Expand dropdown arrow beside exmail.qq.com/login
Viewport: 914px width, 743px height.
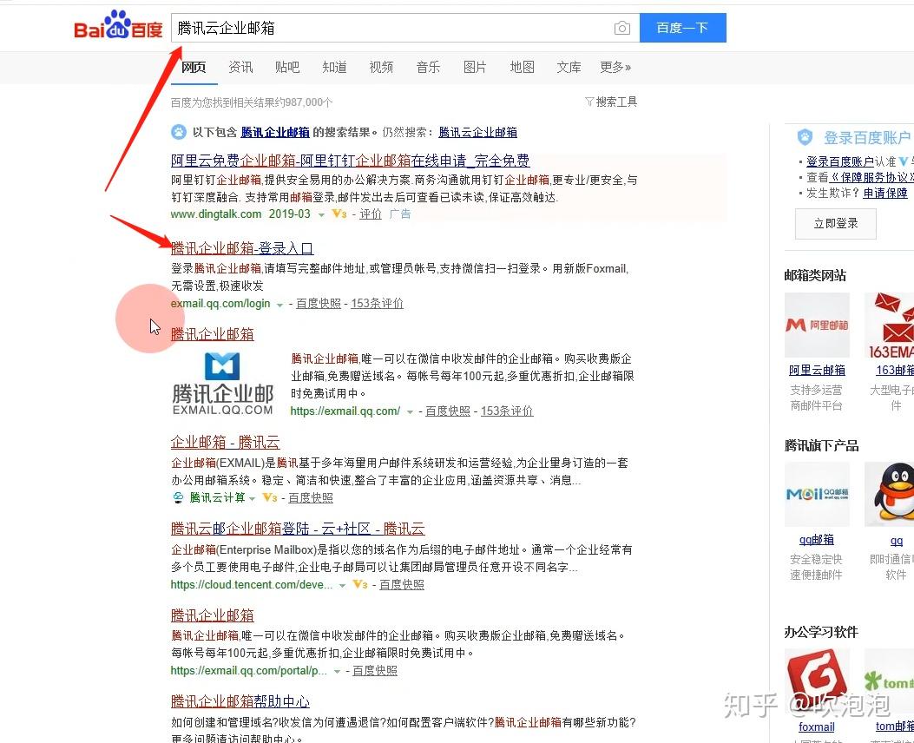[279, 305]
